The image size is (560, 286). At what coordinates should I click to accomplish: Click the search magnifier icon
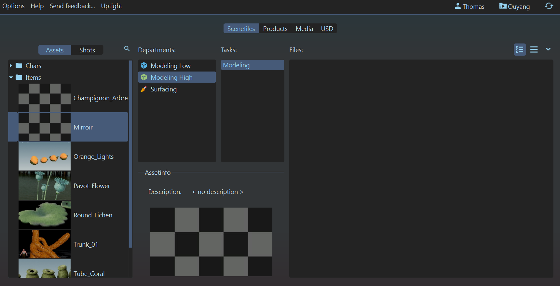pos(127,49)
